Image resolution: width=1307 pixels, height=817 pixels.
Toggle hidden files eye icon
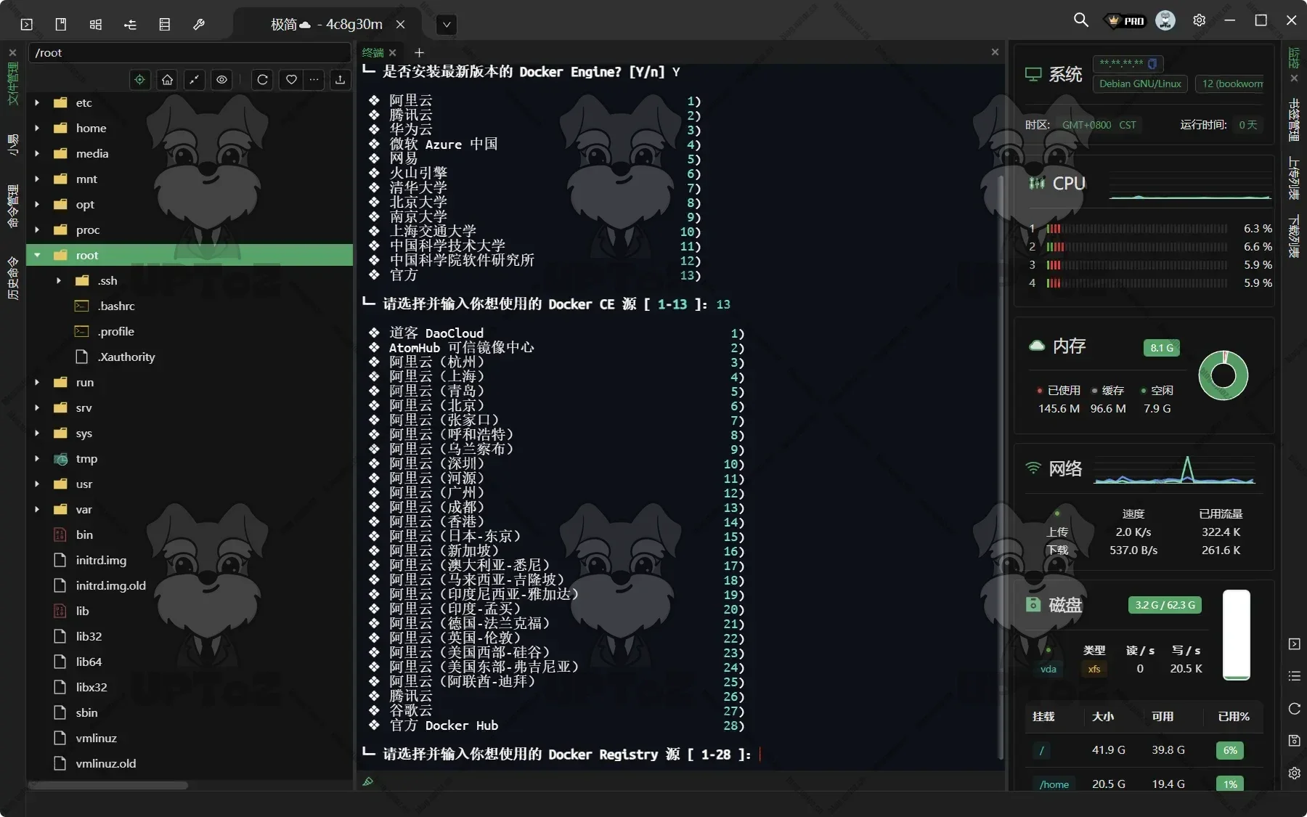pyautogui.click(x=222, y=80)
